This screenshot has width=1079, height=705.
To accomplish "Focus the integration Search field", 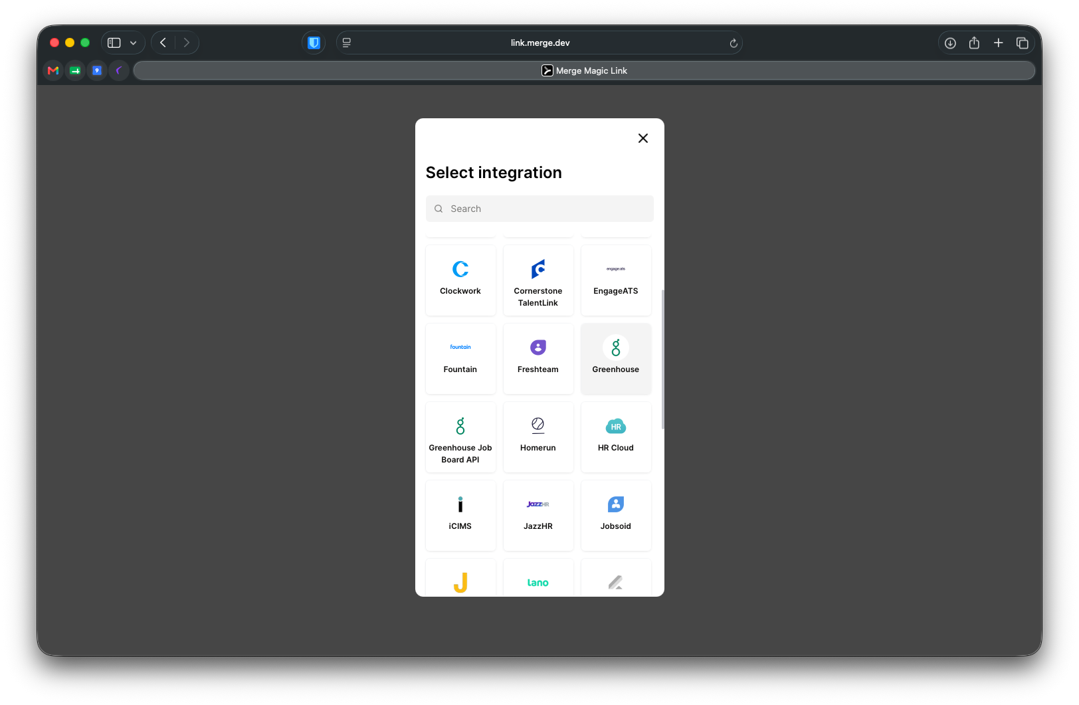I will pos(539,209).
